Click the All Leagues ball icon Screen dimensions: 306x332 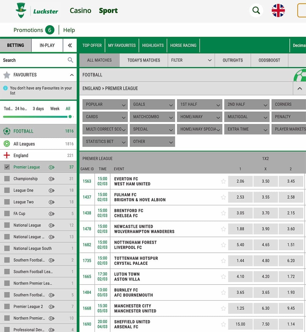7,144
